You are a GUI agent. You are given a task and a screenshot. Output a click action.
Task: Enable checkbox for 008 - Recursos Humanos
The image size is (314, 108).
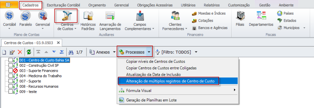(x=10, y=87)
